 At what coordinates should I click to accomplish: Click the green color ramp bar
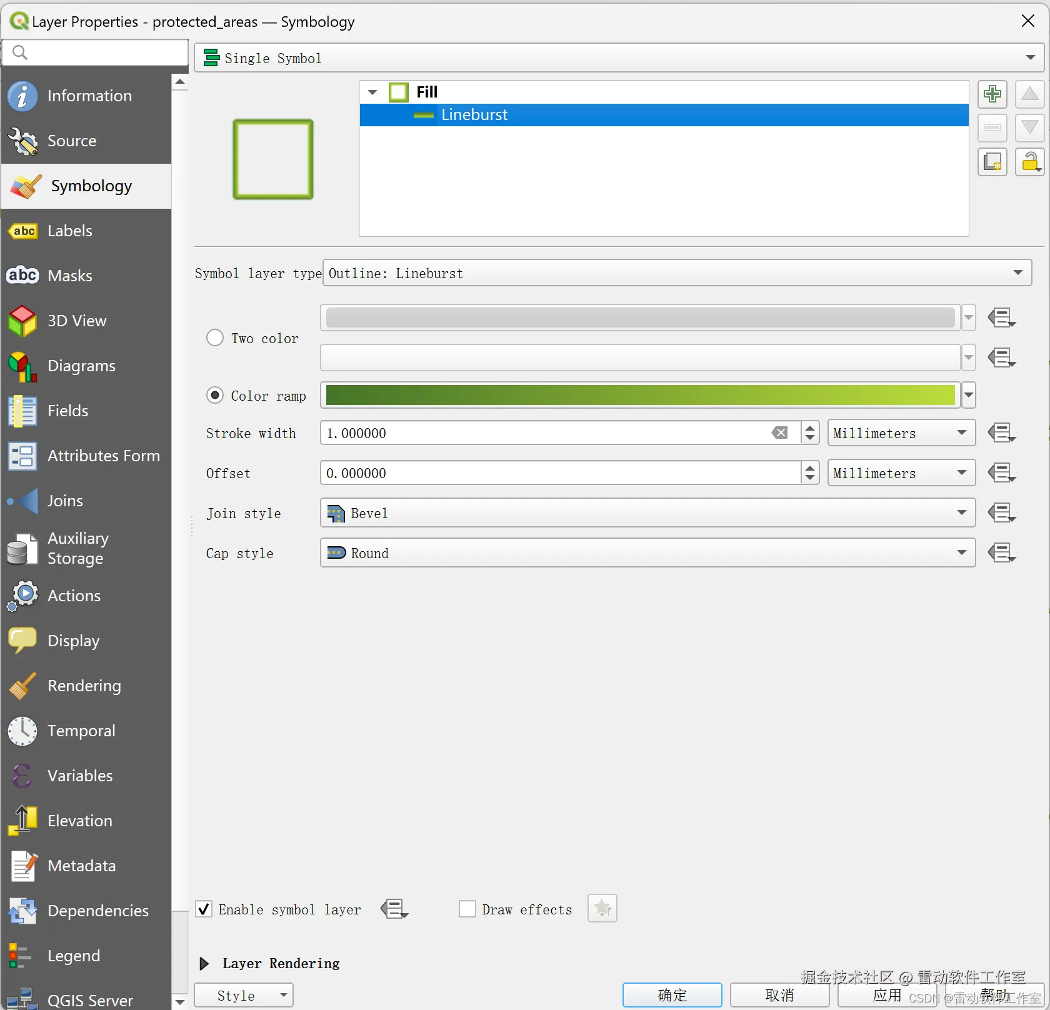pyautogui.click(x=641, y=395)
